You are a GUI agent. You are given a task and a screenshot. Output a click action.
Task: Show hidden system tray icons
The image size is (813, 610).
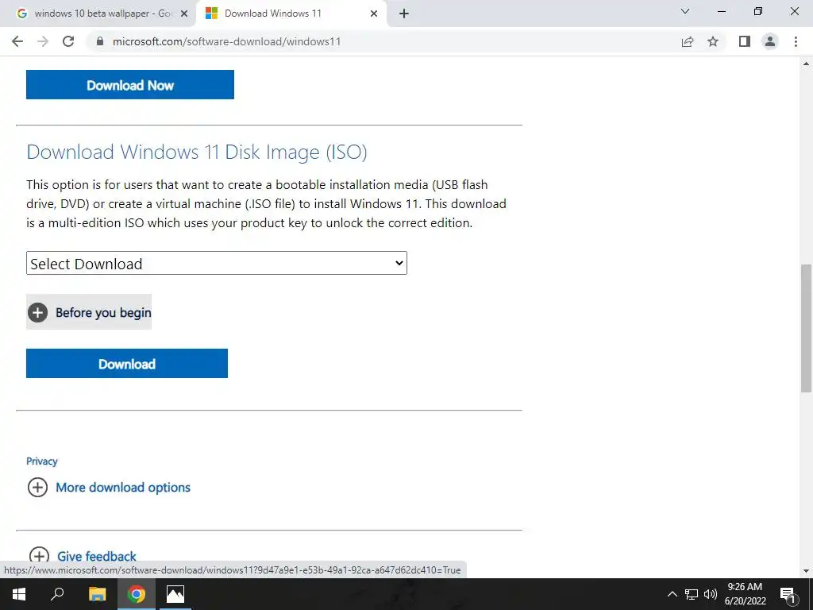coord(672,594)
